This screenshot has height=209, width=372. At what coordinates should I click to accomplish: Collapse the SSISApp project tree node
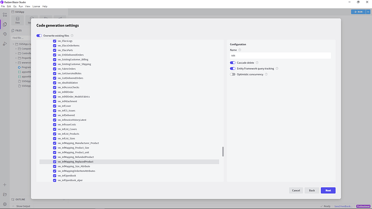point(13,44)
